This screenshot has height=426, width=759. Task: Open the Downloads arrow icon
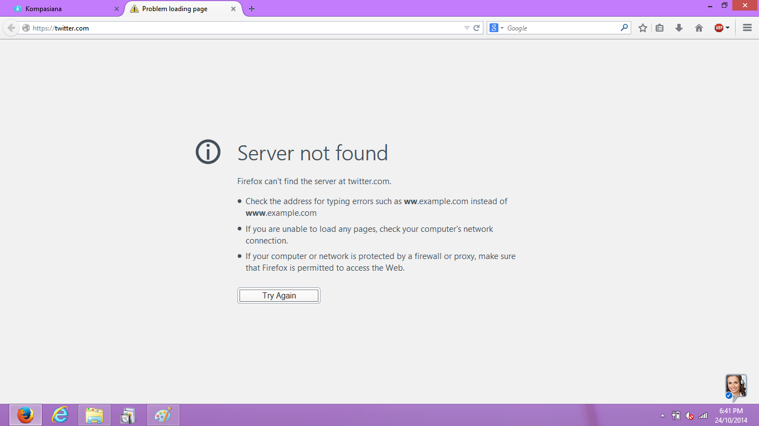(x=678, y=28)
